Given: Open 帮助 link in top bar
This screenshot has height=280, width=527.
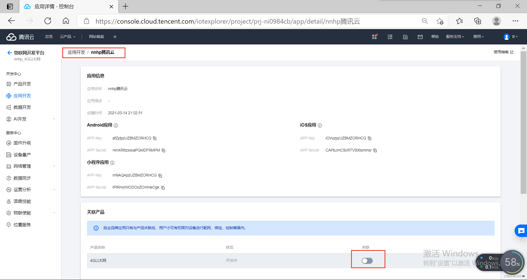Looking at the screenshot, I should tap(435, 37).
